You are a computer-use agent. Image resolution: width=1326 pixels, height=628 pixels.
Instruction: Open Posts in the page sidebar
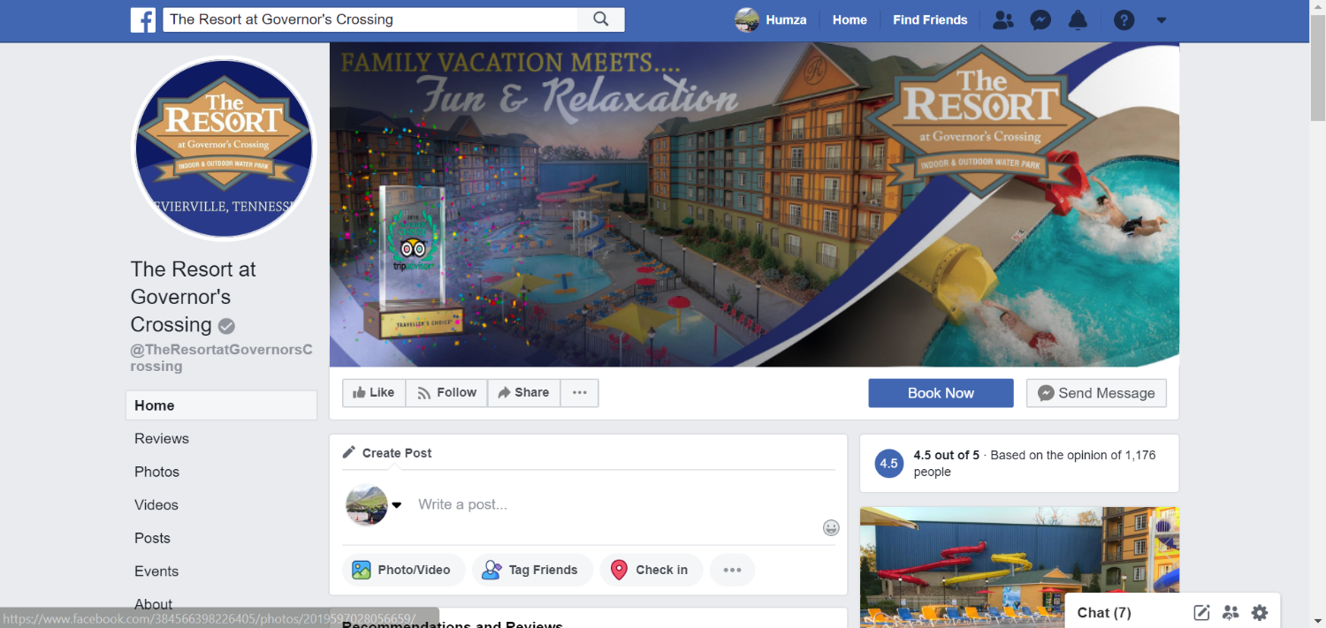[152, 538]
